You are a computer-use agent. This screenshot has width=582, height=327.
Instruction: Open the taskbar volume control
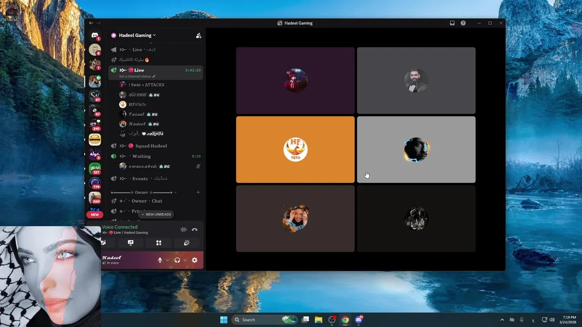point(552,320)
